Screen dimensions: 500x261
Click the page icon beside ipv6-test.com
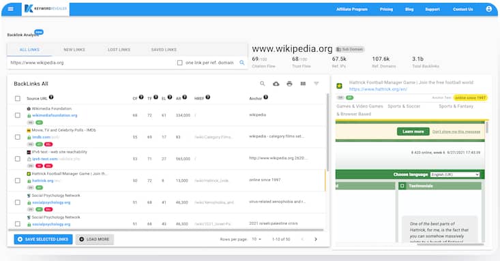(29, 159)
